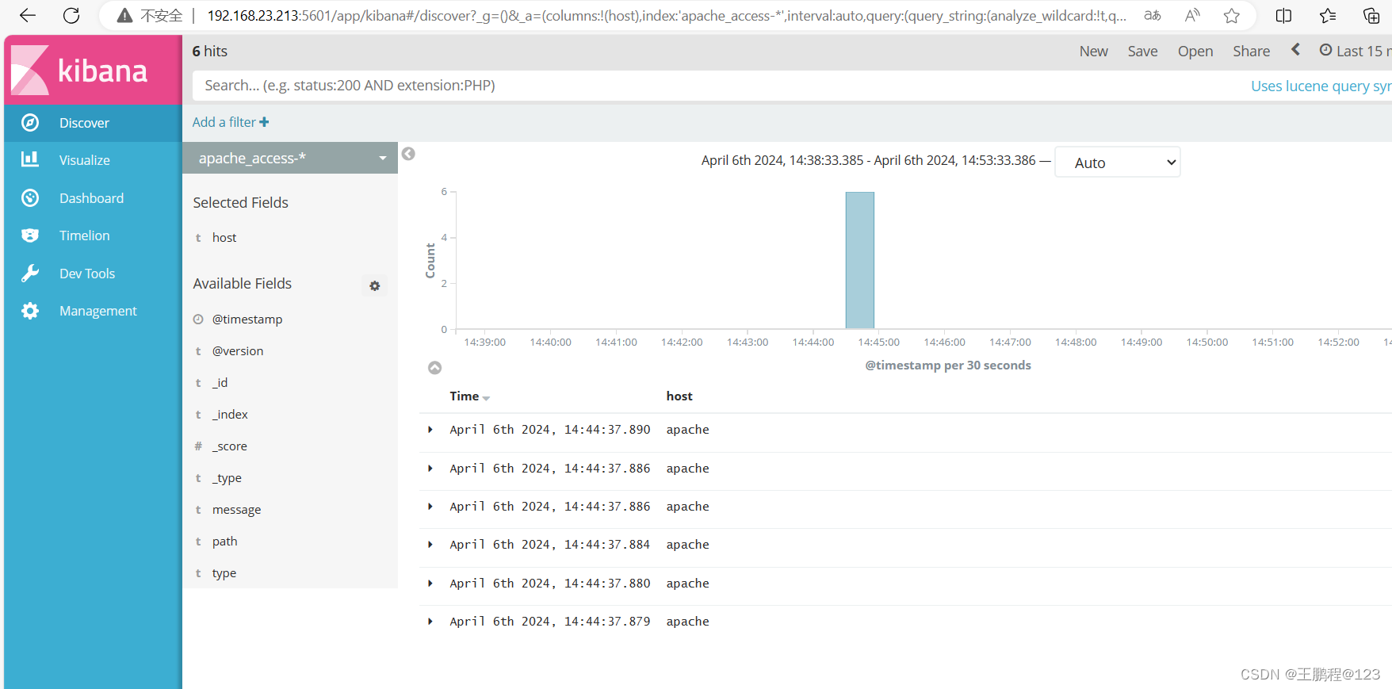Screen dimensions: 1392x689
Task: Click the Kibana logo
Action: [79, 70]
